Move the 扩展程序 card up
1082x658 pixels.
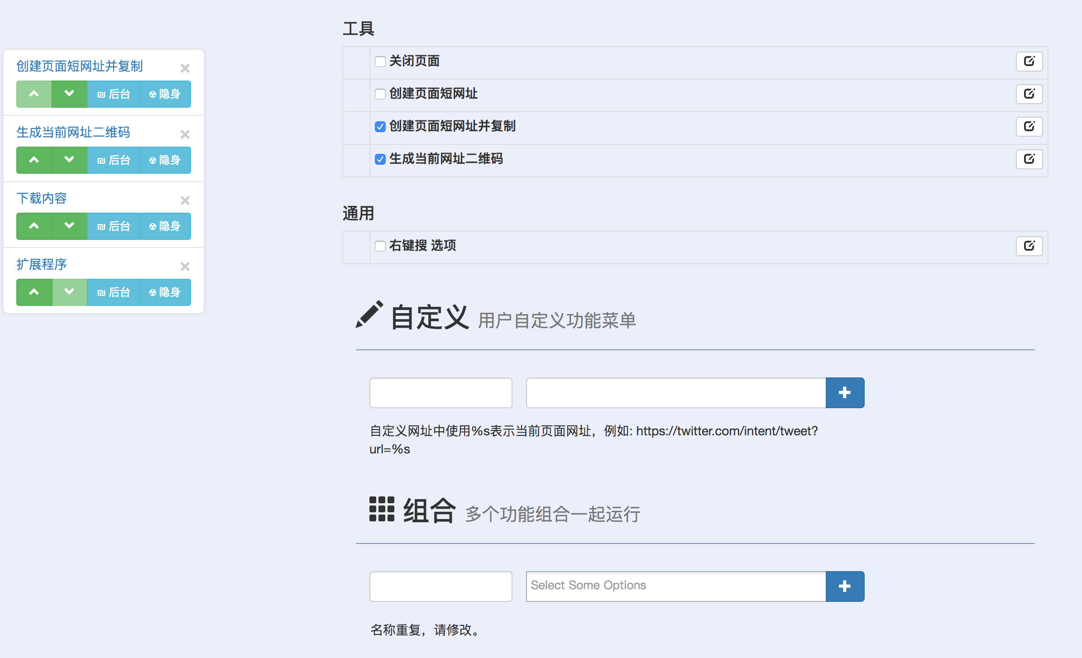(34, 292)
